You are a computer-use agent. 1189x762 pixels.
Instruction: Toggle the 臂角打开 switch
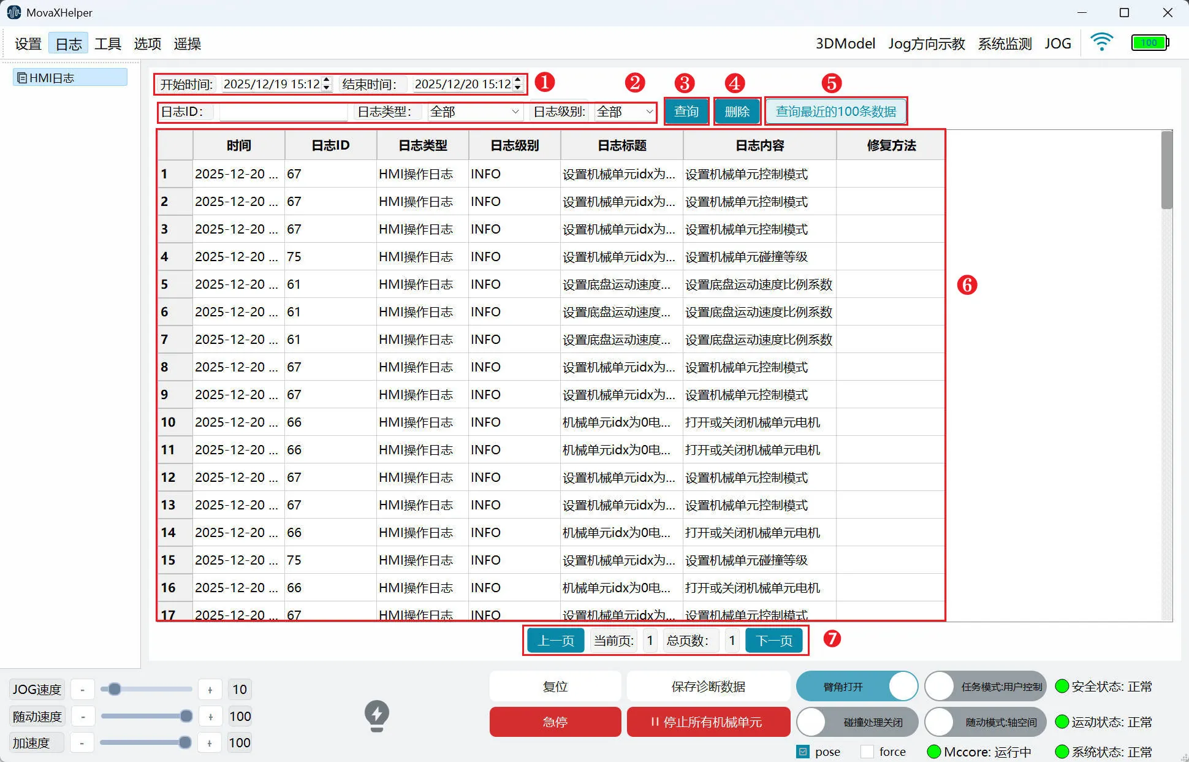856,687
